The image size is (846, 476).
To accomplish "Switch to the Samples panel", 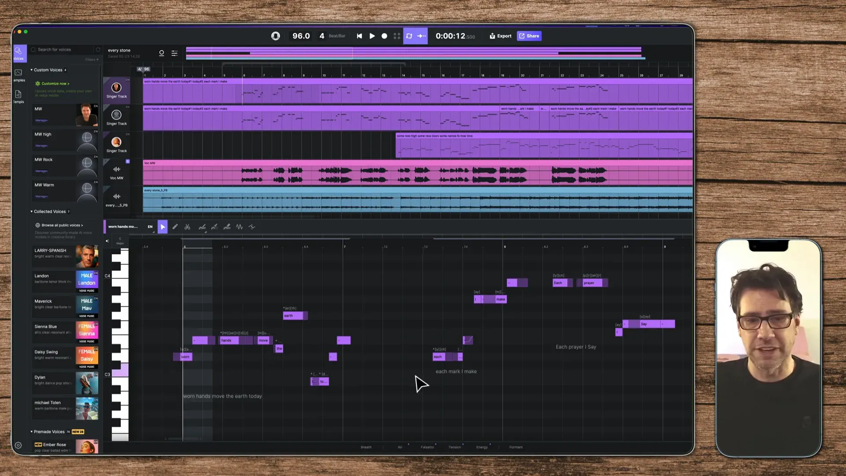I will pyautogui.click(x=19, y=75).
